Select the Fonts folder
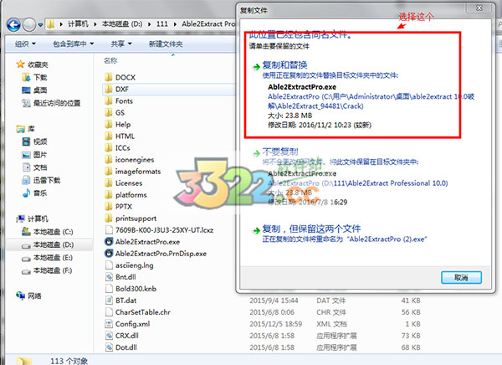 tap(124, 101)
